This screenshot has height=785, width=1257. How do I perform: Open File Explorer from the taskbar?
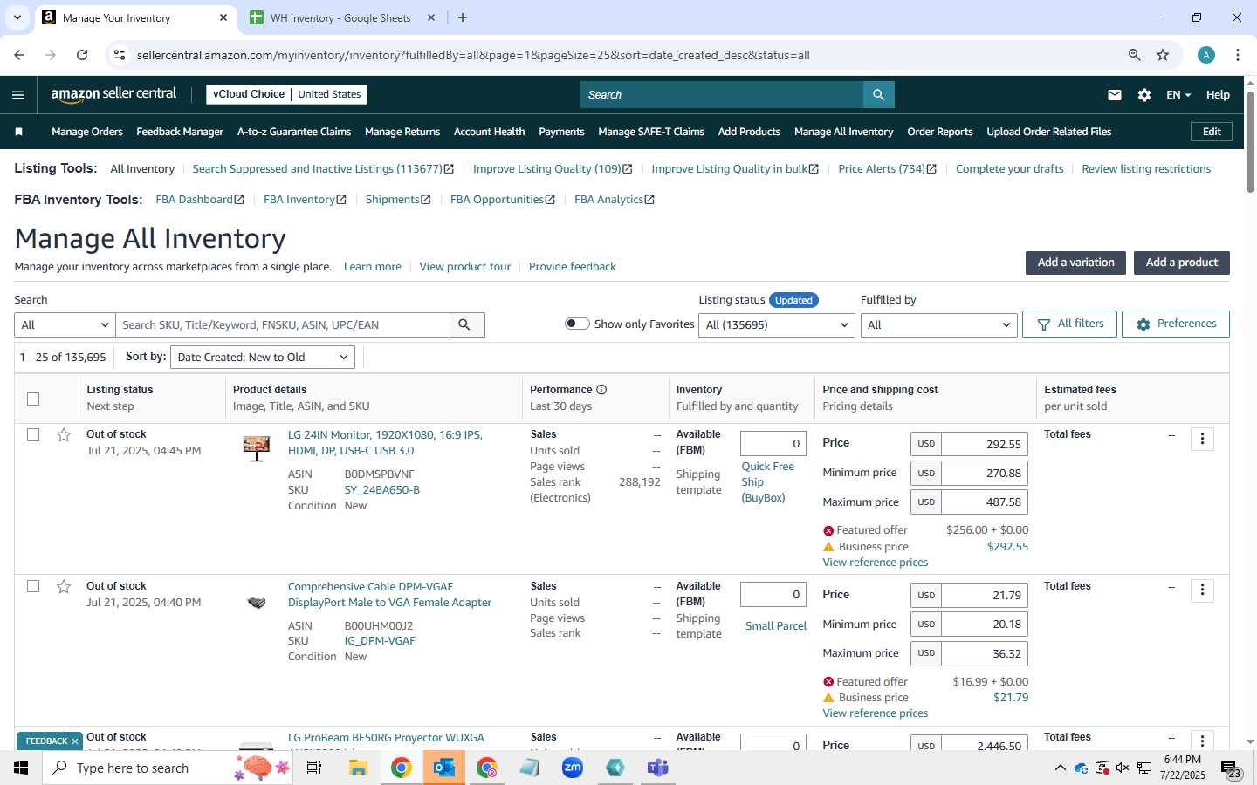tap(358, 768)
